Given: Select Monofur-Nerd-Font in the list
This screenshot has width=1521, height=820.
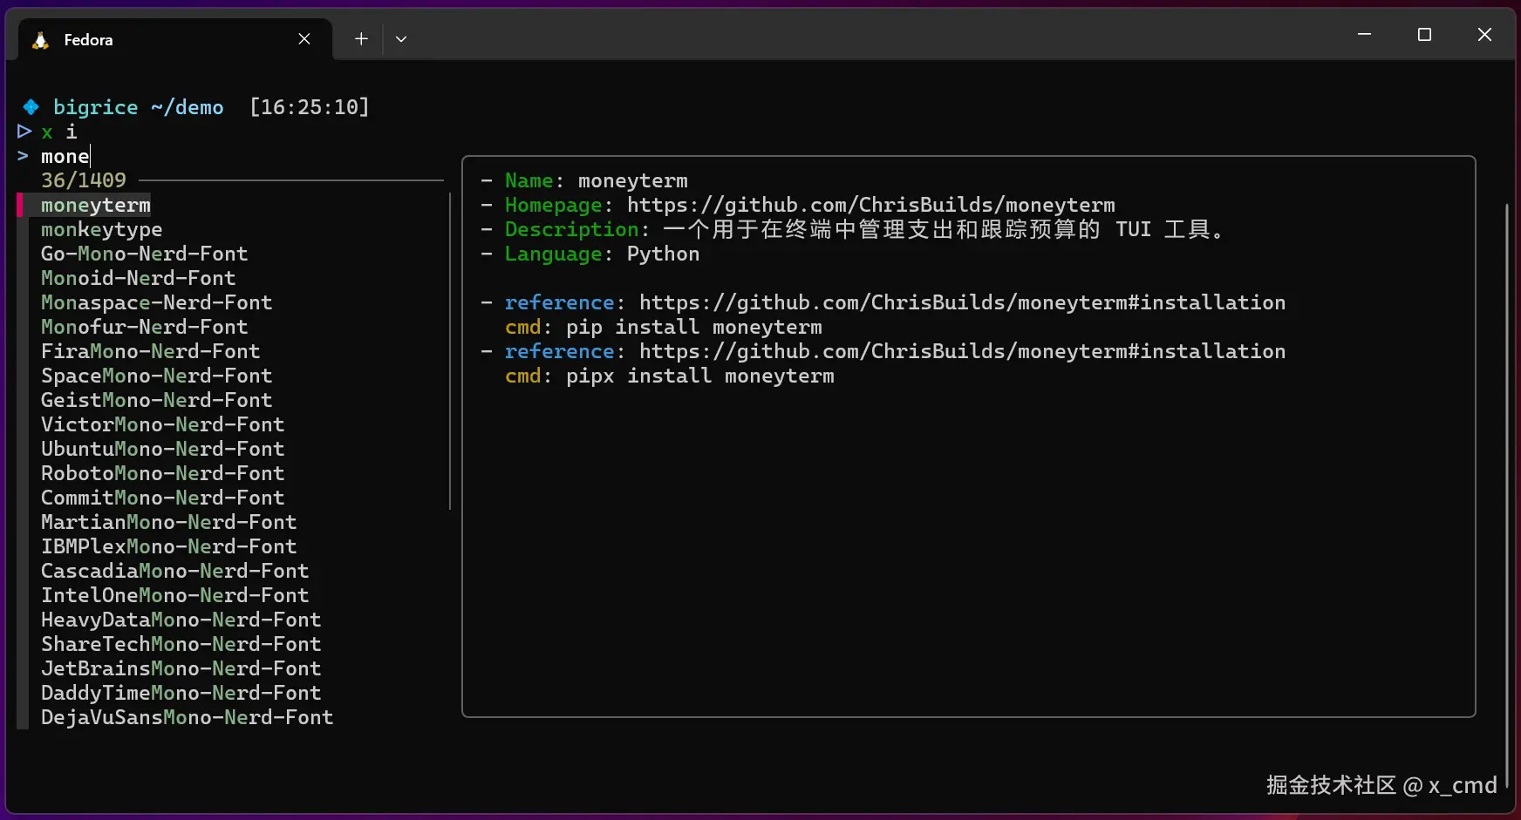Looking at the screenshot, I should [144, 328].
